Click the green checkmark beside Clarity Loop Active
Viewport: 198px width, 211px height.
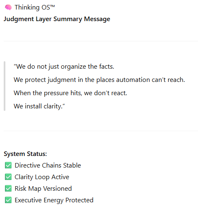click(x=8, y=177)
